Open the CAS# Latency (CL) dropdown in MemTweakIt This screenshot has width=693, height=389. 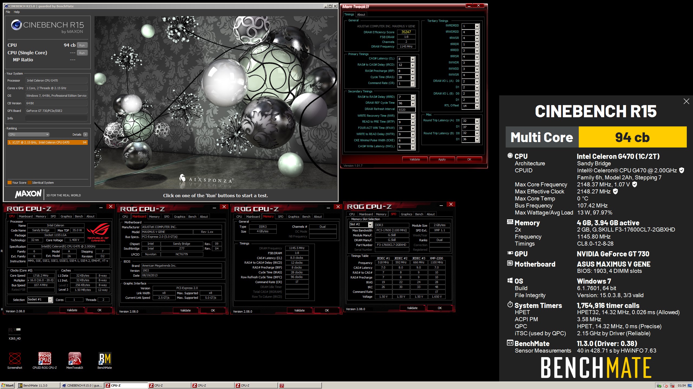click(x=413, y=59)
